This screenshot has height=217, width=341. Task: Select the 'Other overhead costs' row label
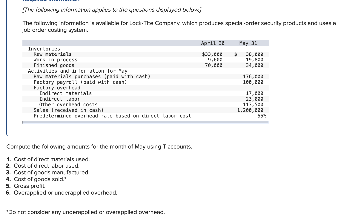point(68,105)
